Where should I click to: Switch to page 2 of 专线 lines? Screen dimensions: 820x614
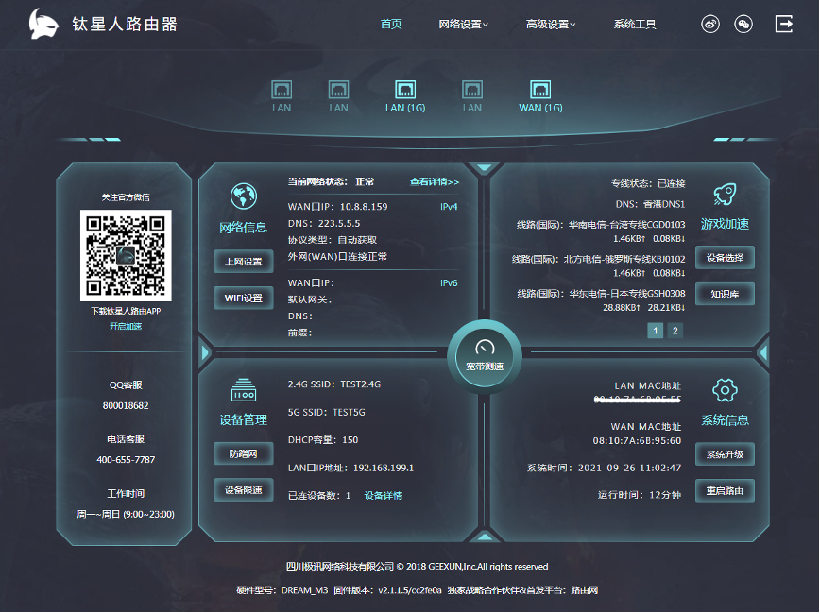click(x=673, y=331)
